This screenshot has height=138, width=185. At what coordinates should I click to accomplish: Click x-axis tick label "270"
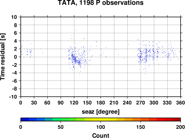pyautogui.click(x=141, y=103)
